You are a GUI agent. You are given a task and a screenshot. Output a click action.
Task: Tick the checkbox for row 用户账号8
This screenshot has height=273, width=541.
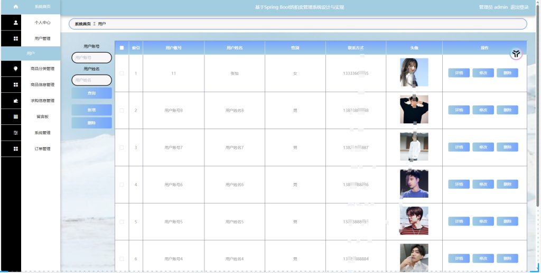(122, 111)
